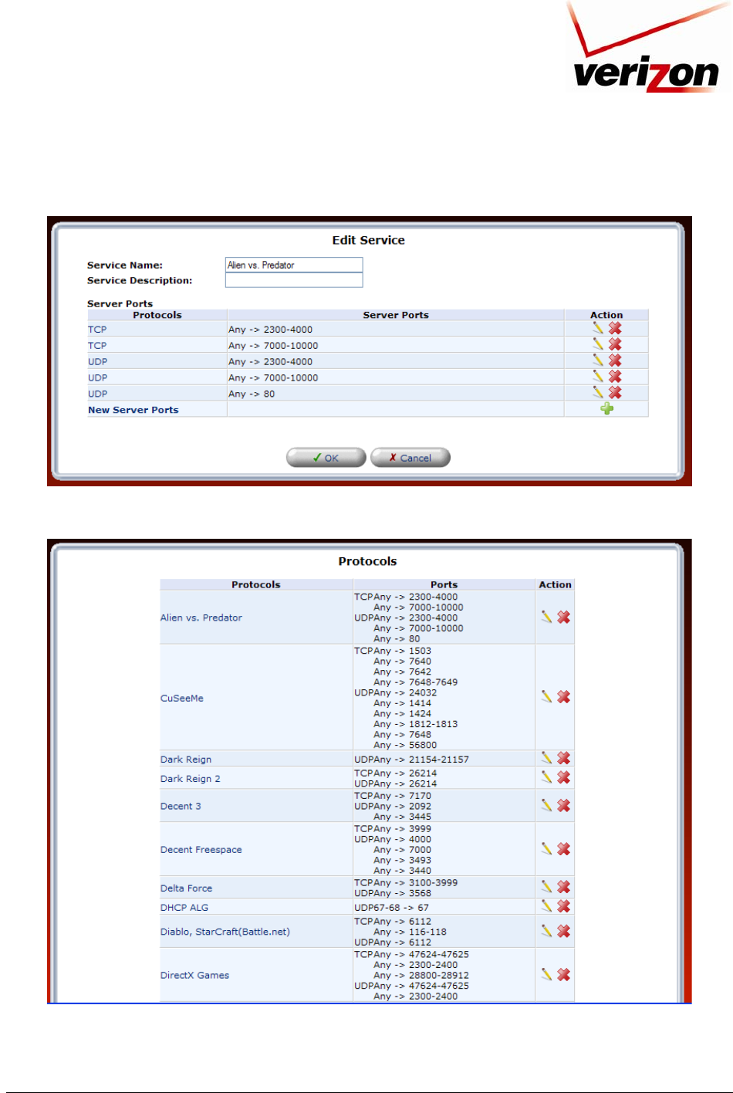Edit the Dark Reign protocol row
The image size is (733, 1093).
(x=547, y=758)
